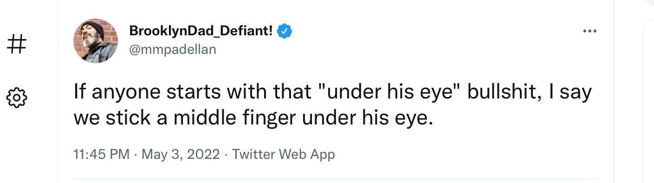Click the divider line below the timestamp

click(336, 179)
